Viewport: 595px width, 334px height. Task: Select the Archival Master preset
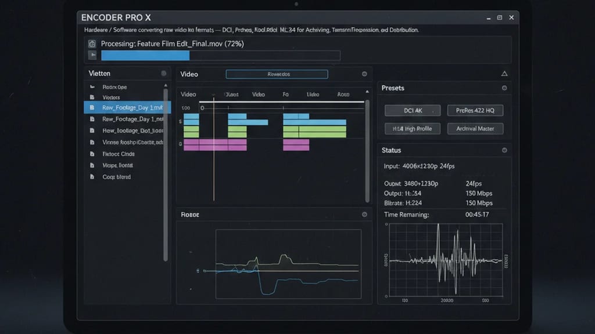(475, 129)
